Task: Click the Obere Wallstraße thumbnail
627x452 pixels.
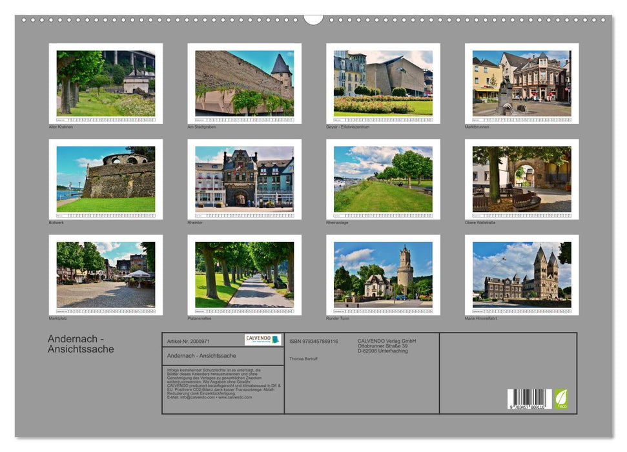Action: click(522, 179)
